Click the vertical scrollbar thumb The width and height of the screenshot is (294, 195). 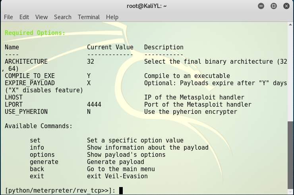pos(290,155)
